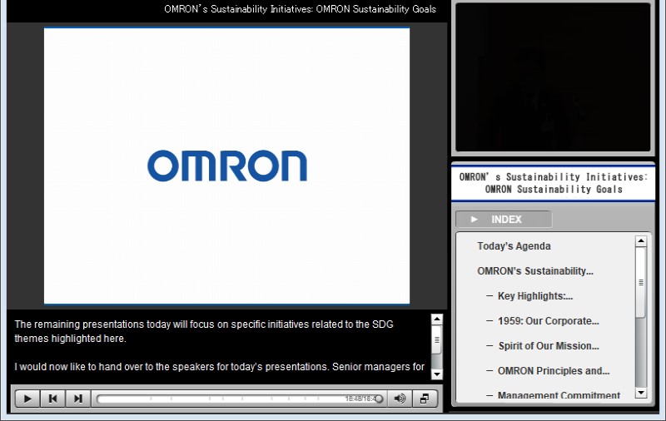Screen dimensions: 666x421
Task: Click index list scroll down arrow
Action: [x=641, y=393]
